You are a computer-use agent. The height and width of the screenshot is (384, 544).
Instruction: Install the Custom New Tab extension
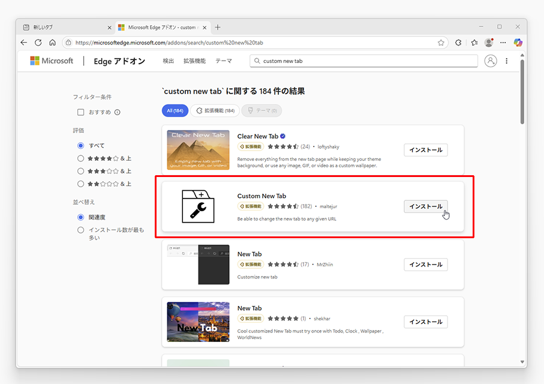[x=426, y=206]
